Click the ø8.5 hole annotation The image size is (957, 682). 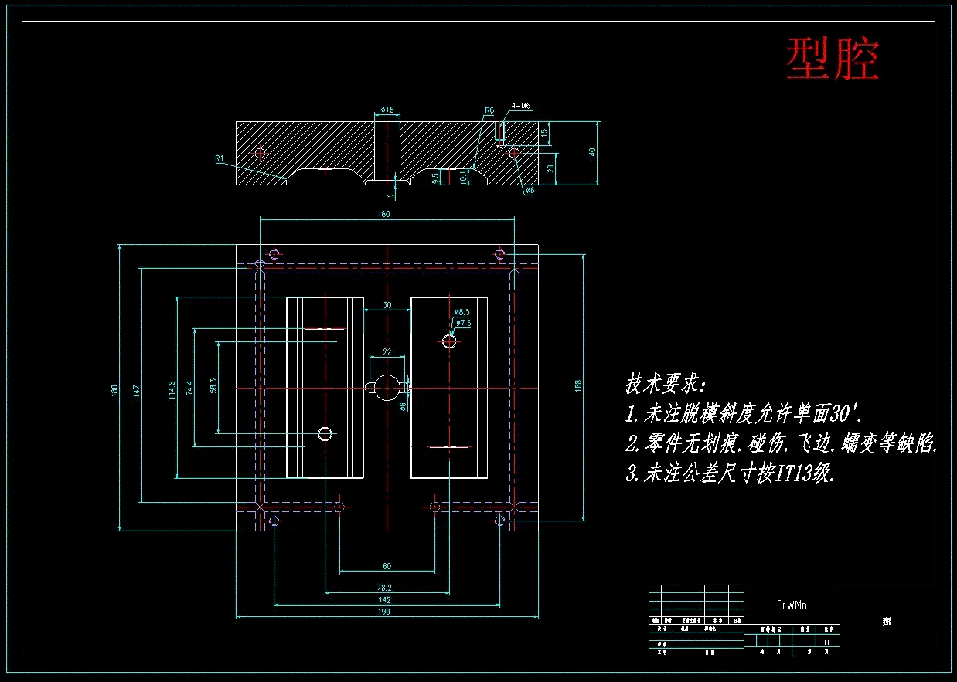pyautogui.click(x=462, y=312)
